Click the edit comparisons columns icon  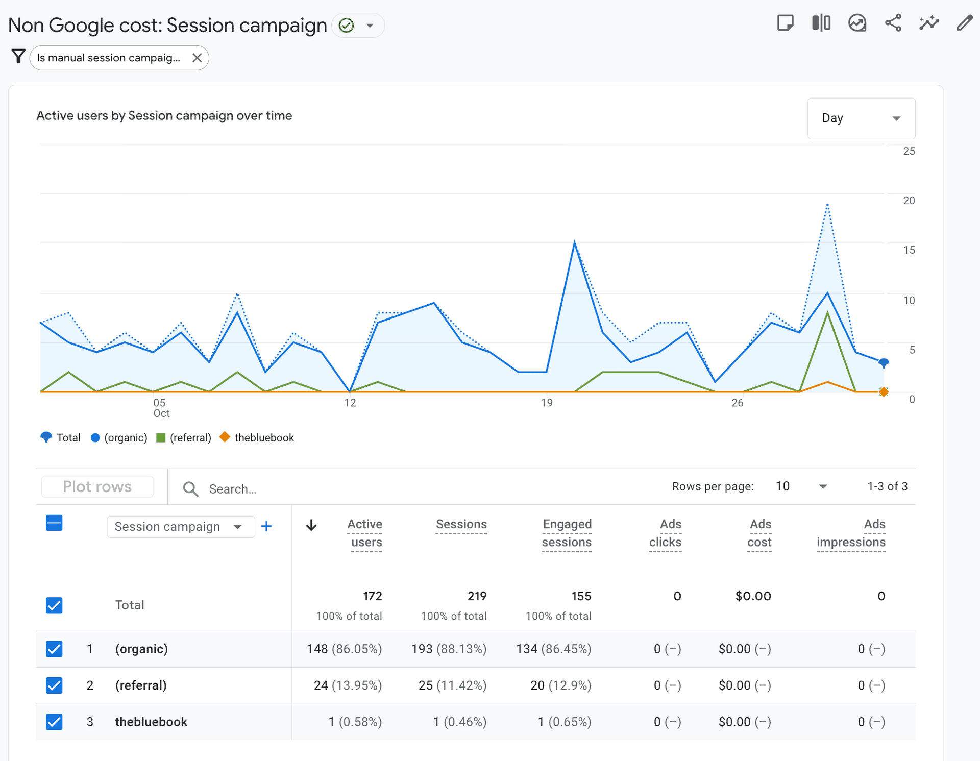pos(821,23)
